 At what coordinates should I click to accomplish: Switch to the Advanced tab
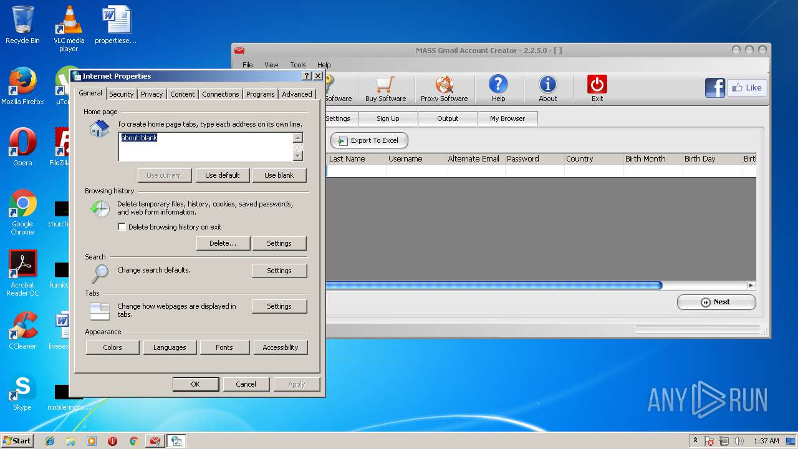pyautogui.click(x=297, y=94)
